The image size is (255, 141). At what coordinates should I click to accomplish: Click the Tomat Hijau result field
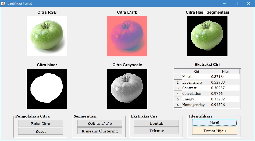[214, 131]
